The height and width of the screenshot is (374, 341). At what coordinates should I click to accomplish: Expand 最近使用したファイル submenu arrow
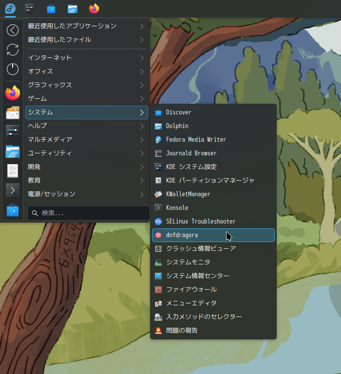(142, 39)
